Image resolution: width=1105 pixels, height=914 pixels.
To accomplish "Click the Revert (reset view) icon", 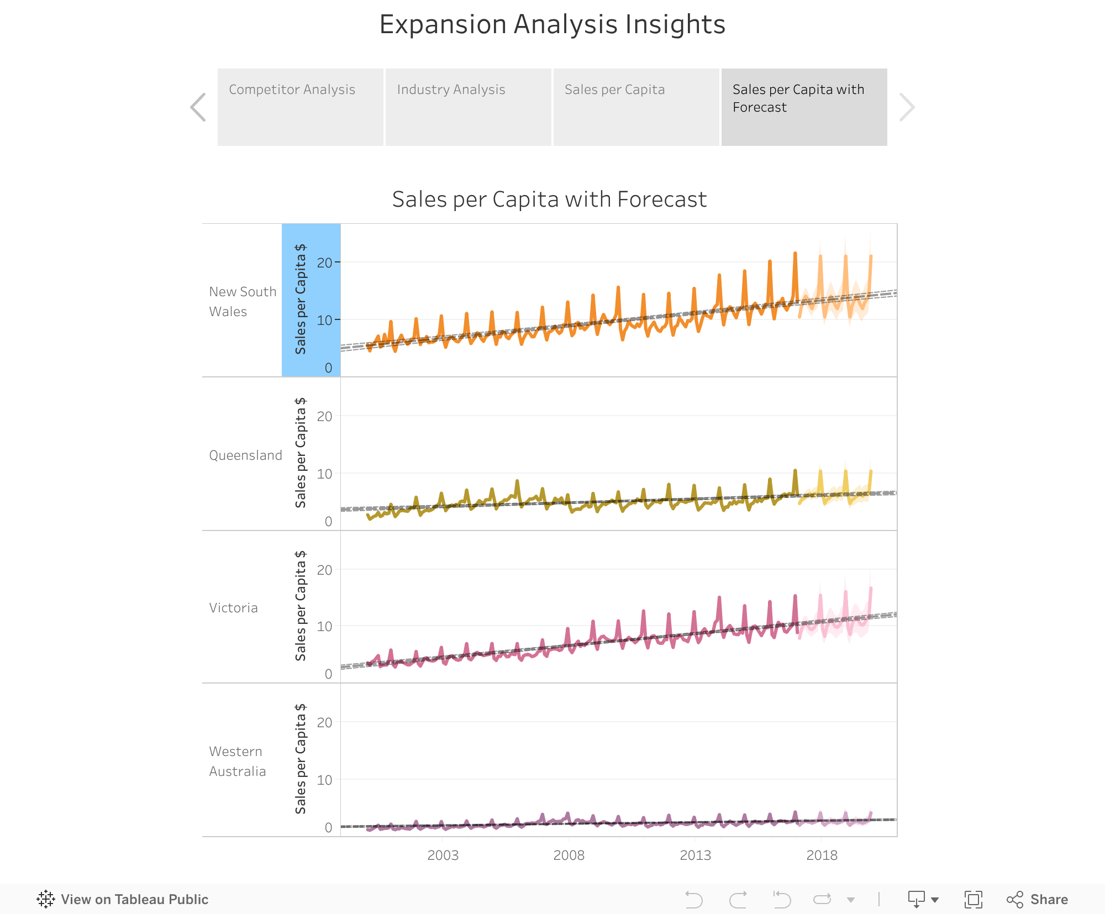I will click(x=782, y=900).
